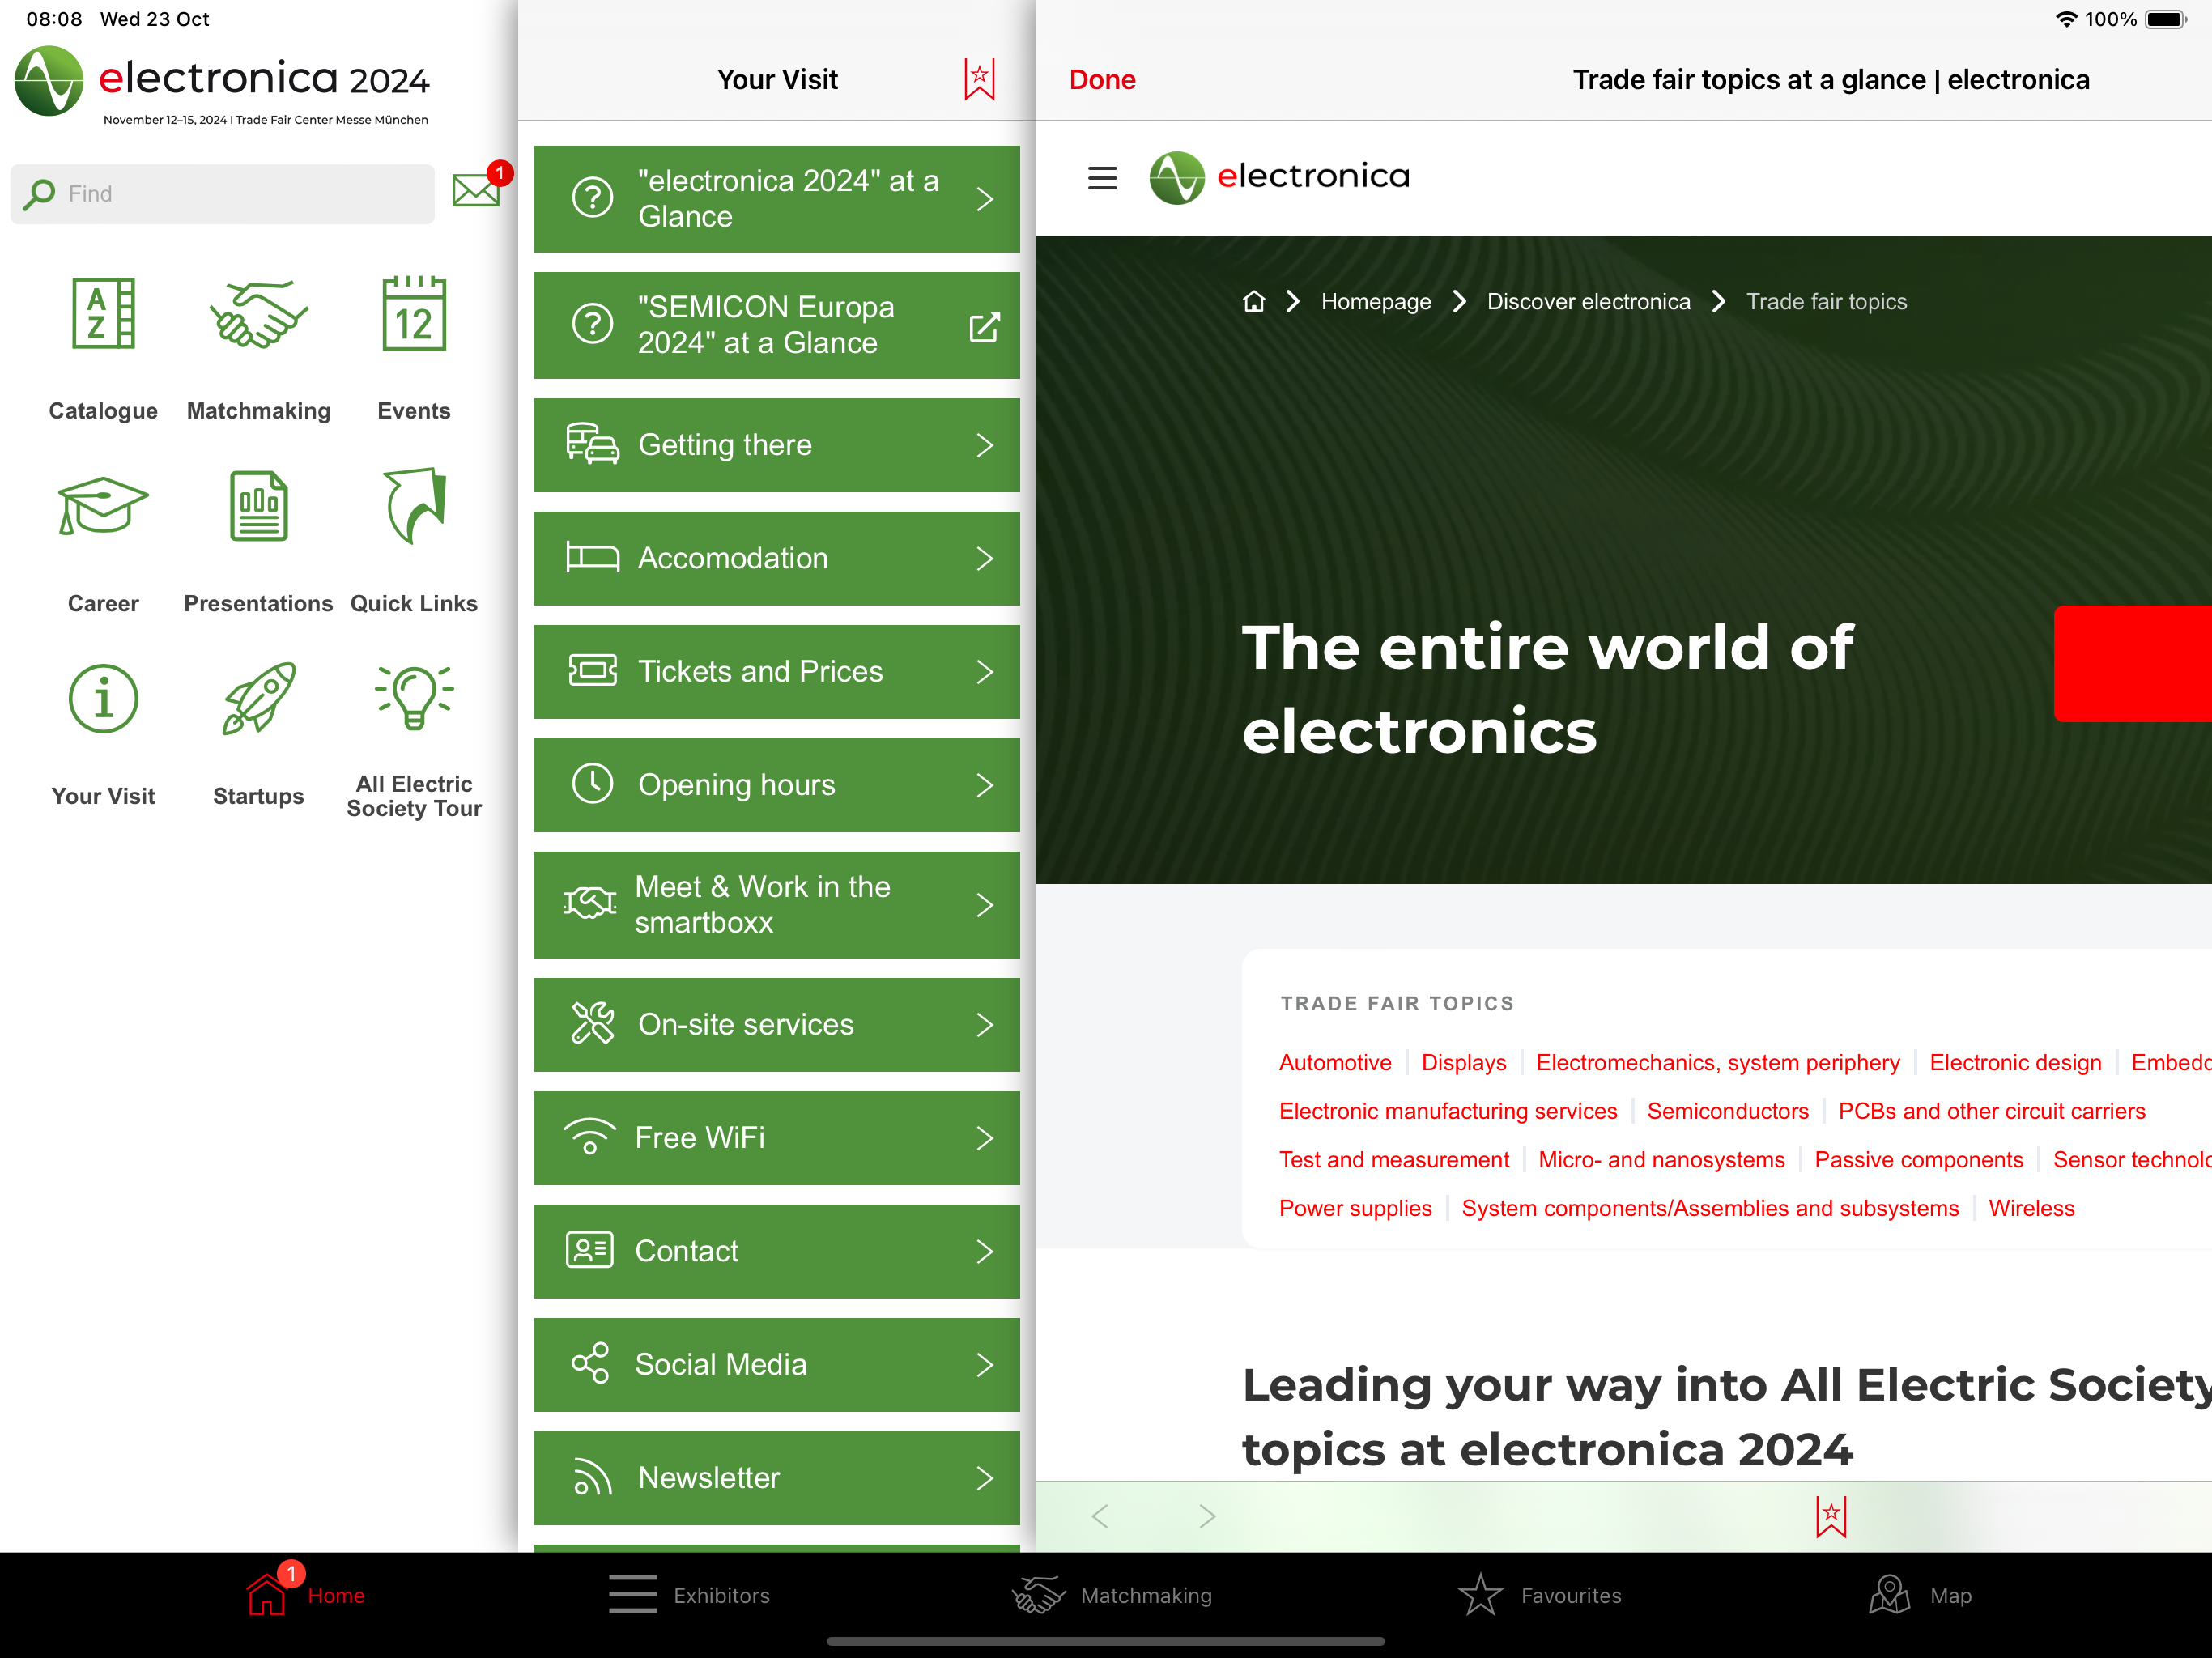Open the Newsletter entry
Image resolution: width=2212 pixels, height=1658 pixels.
click(777, 1478)
